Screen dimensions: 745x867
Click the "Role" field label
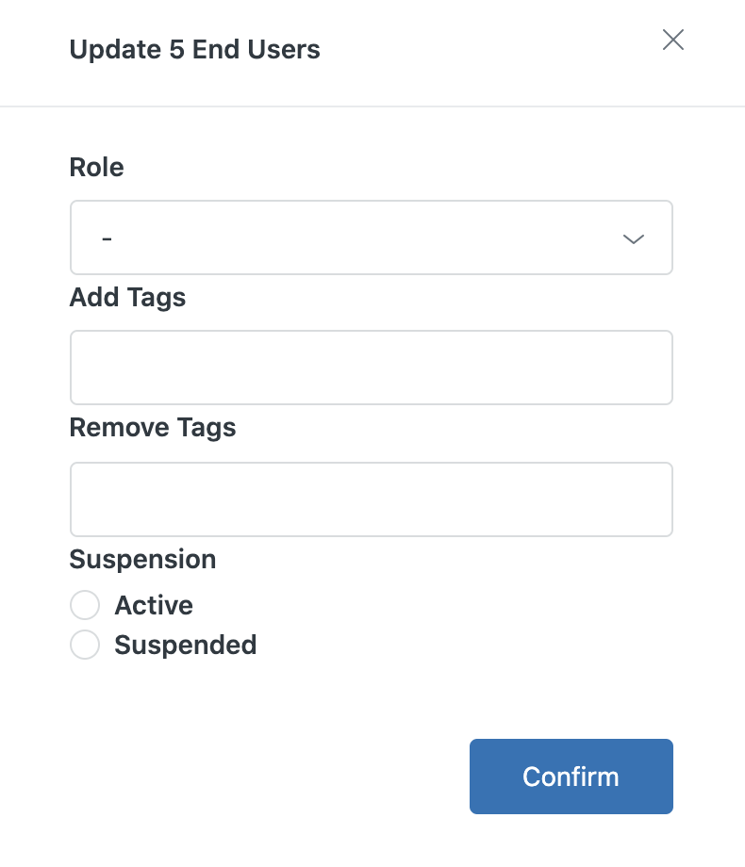[x=96, y=168]
